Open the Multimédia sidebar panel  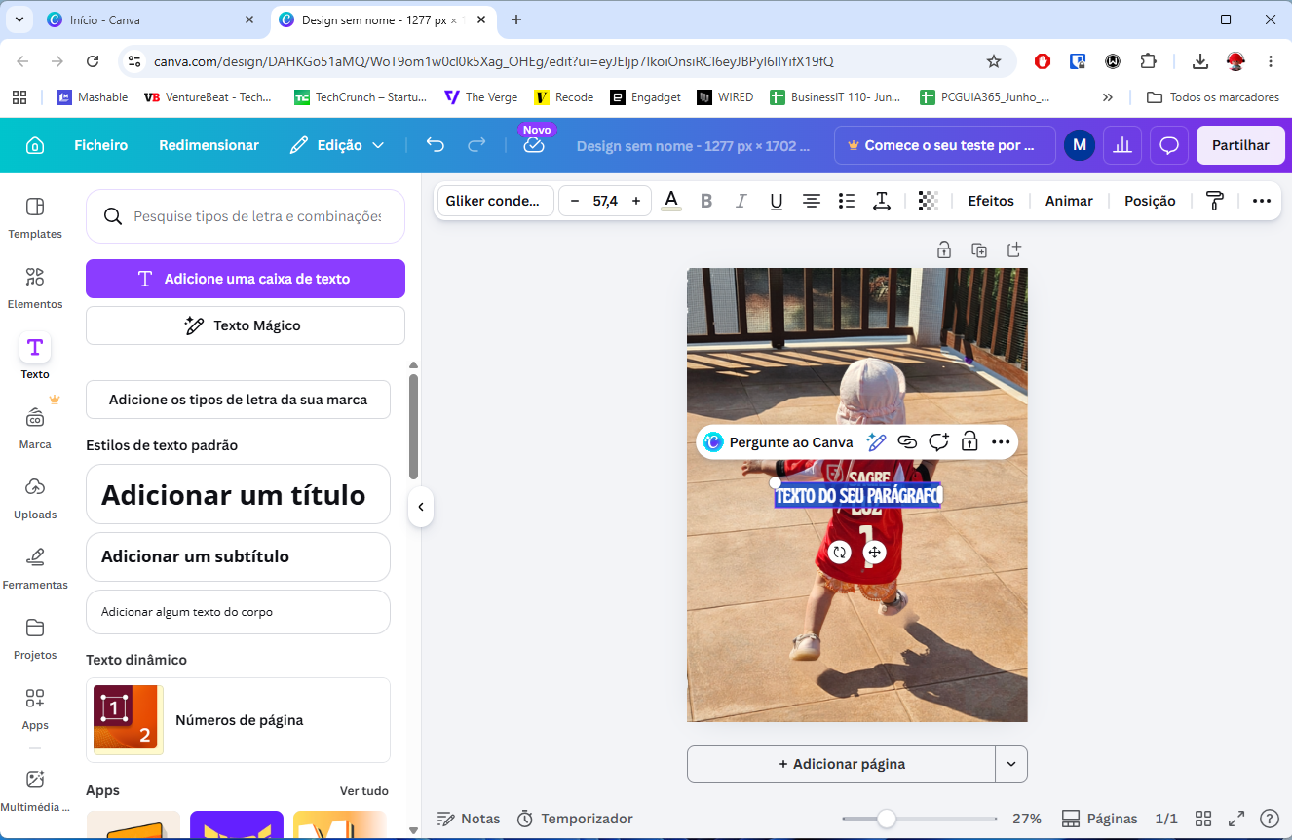[35, 790]
